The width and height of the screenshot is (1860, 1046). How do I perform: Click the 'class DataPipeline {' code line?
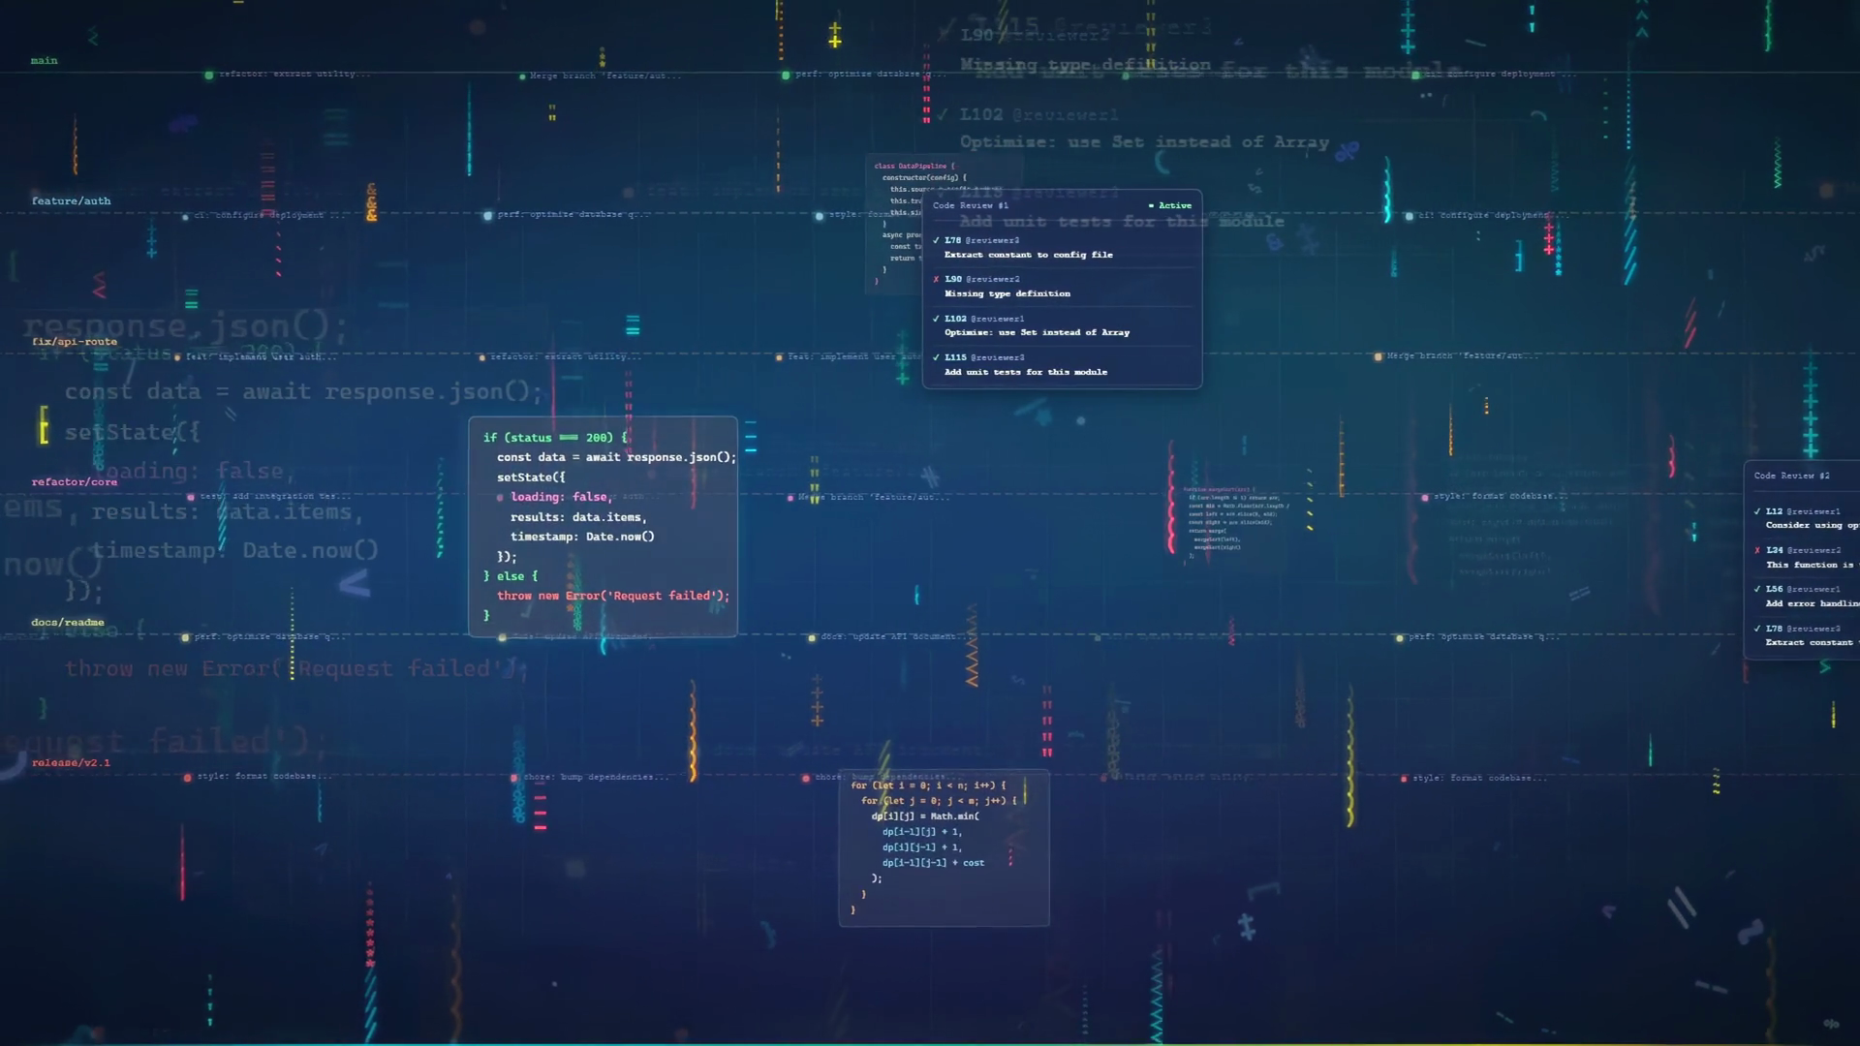[914, 167]
